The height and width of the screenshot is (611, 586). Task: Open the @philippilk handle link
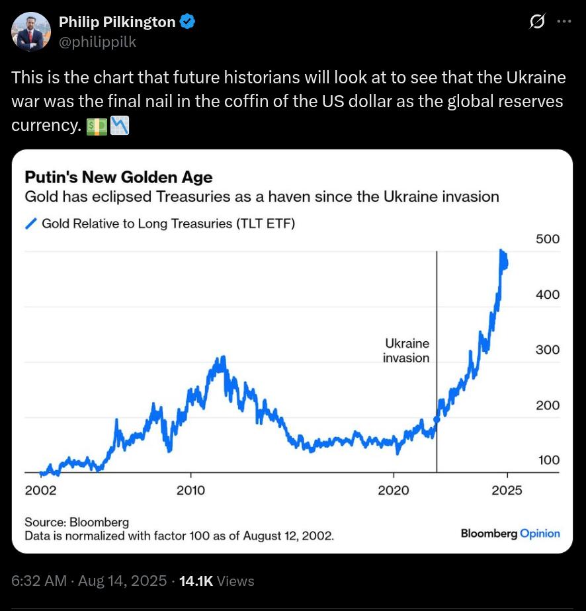pos(97,42)
